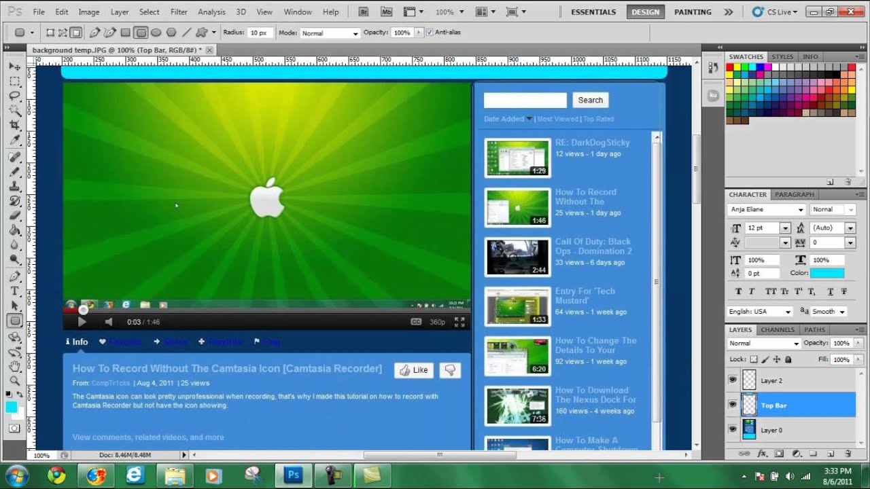Create new adjustment layer icon
The image size is (870, 489).
[796, 453]
